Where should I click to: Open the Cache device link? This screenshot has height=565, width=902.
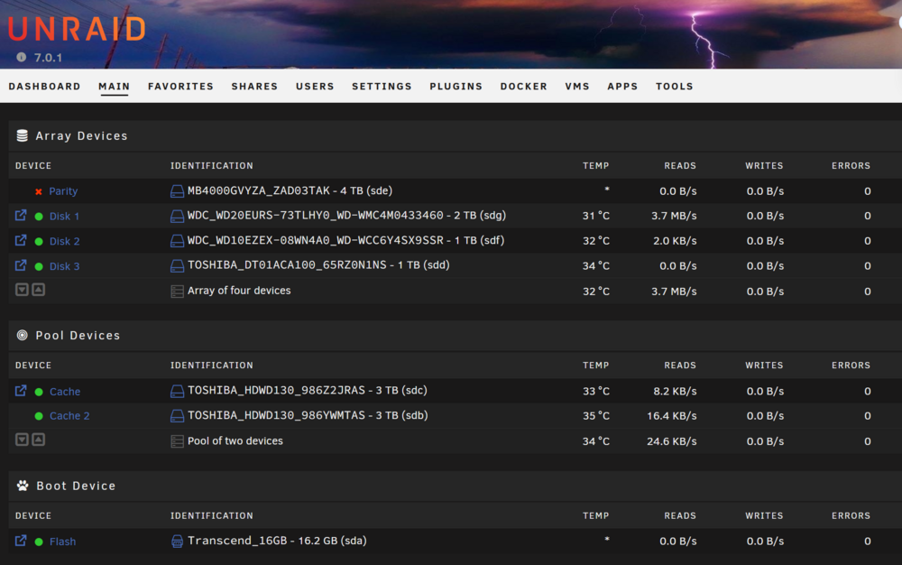click(65, 392)
